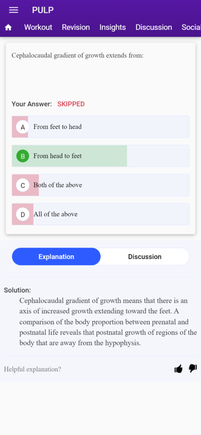The width and height of the screenshot is (201, 435).
Task: Open the Social tab
Action: 191,27
